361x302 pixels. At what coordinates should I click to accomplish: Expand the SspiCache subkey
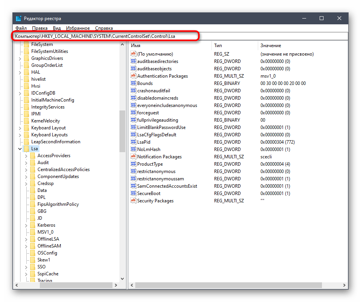pos(26,274)
